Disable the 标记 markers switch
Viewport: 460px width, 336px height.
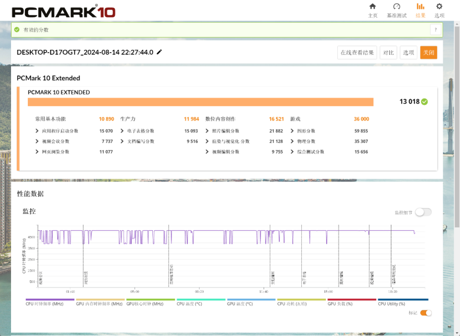point(425,313)
